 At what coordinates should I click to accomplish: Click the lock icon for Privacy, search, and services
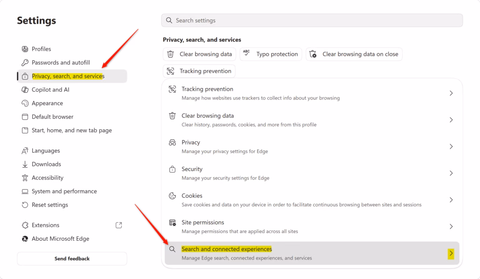pos(25,76)
